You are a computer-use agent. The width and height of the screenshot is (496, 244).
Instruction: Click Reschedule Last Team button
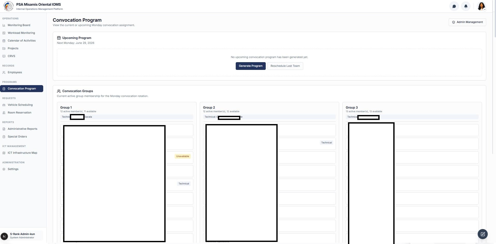(x=285, y=66)
